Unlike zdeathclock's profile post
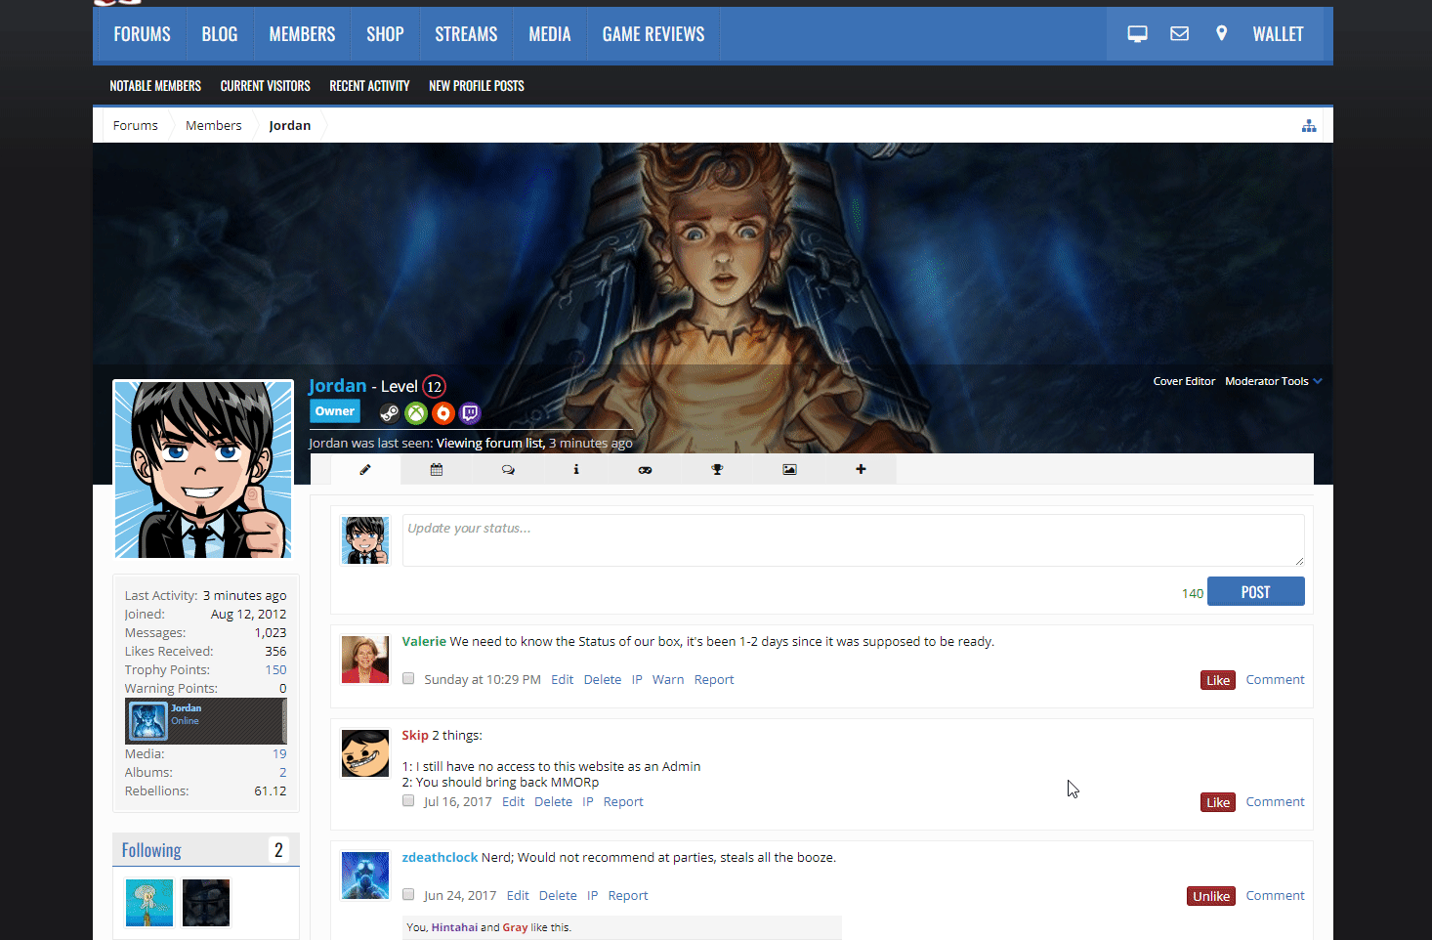Screen dimensions: 1432x940 coord(1211,896)
